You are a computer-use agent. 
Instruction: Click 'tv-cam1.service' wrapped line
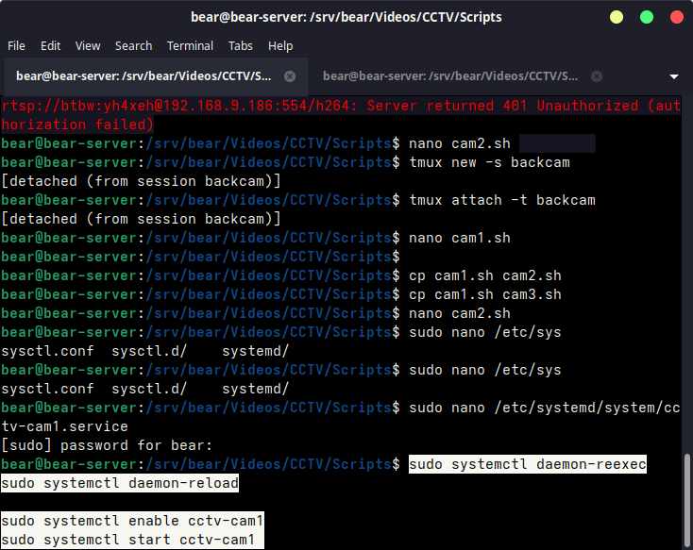pos(64,426)
